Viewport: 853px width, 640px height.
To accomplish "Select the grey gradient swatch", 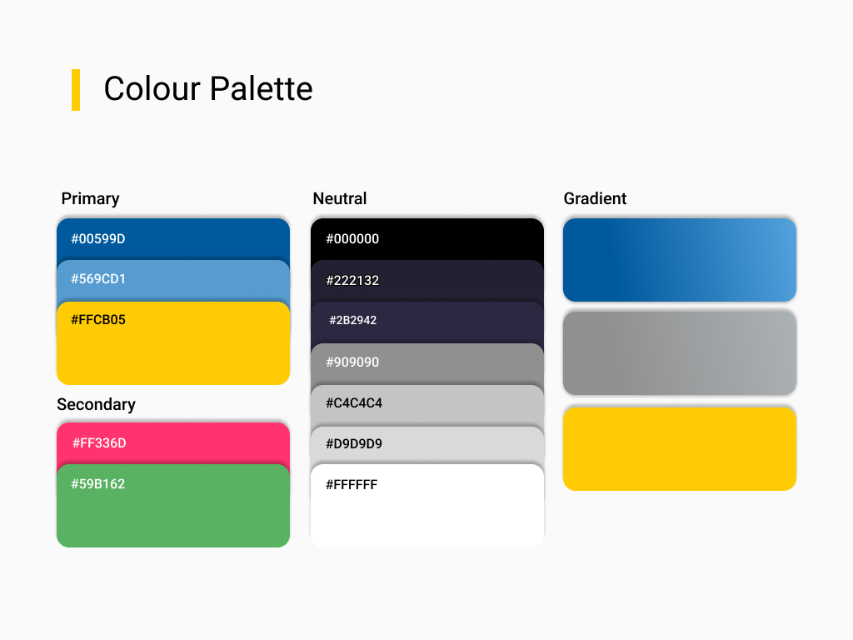I will click(x=680, y=352).
